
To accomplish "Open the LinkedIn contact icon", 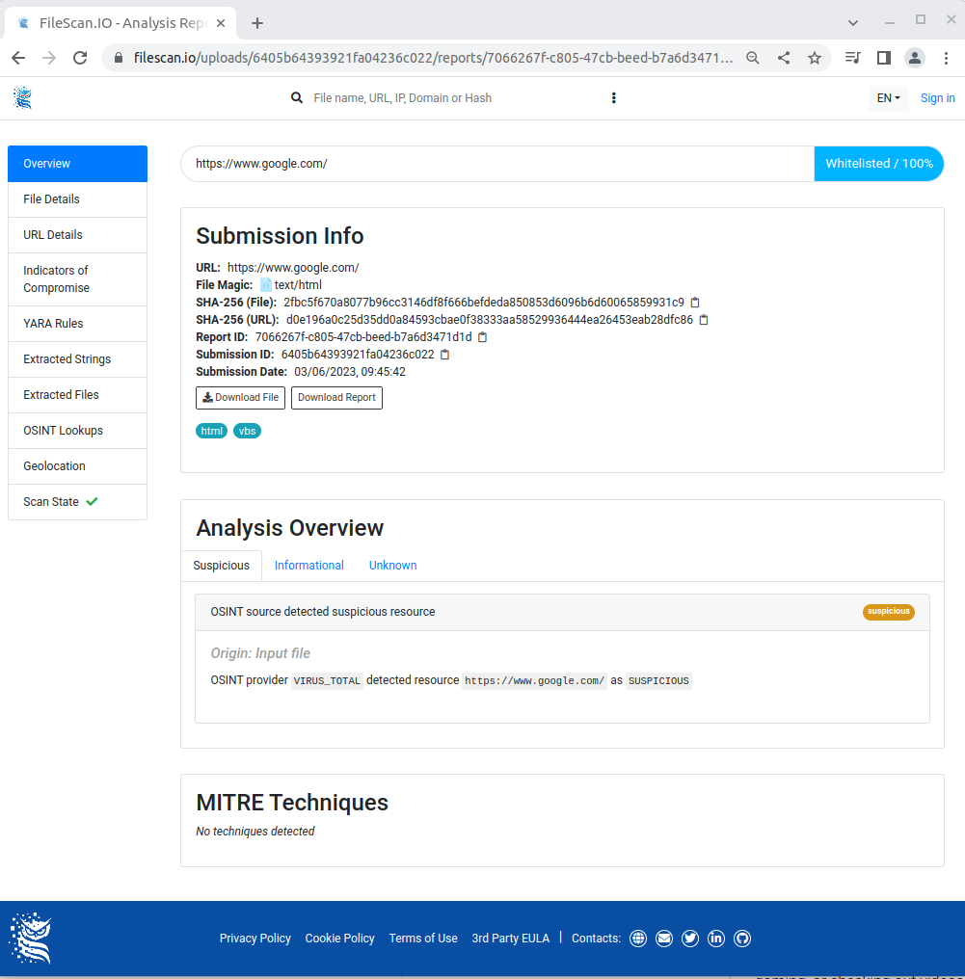I will [715, 939].
